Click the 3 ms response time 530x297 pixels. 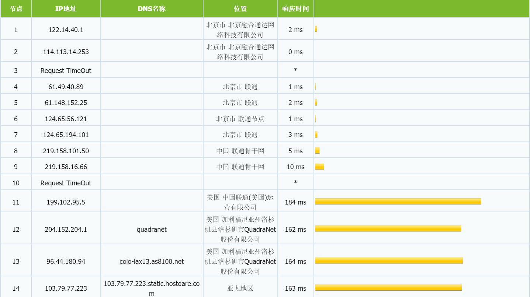[x=295, y=135]
